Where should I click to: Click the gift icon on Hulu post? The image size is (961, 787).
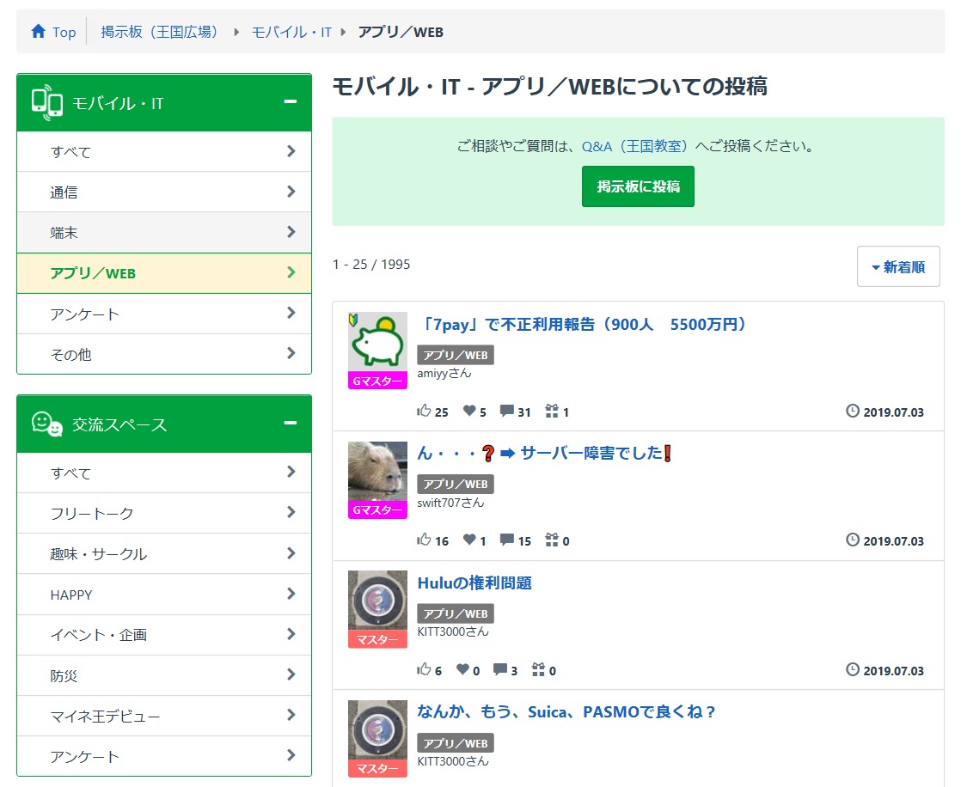click(x=539, y=670)
